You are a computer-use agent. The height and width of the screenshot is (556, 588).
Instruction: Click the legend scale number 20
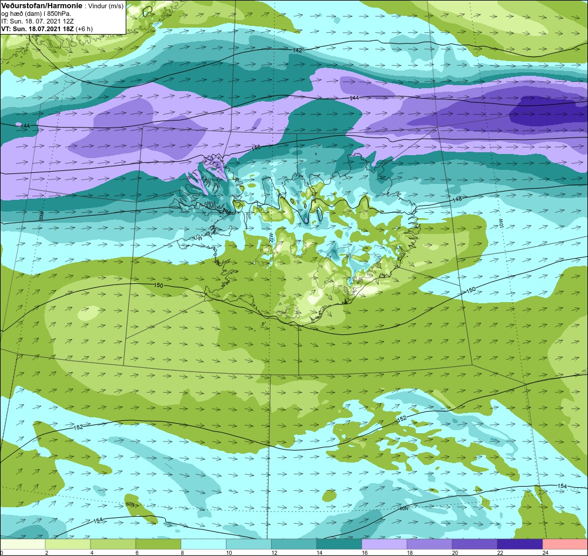click(x=455, y=552)
